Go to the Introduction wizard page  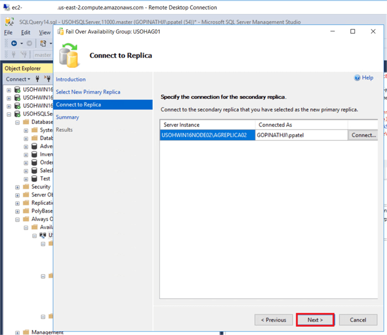pyautogui.click(x=70, y=79)
